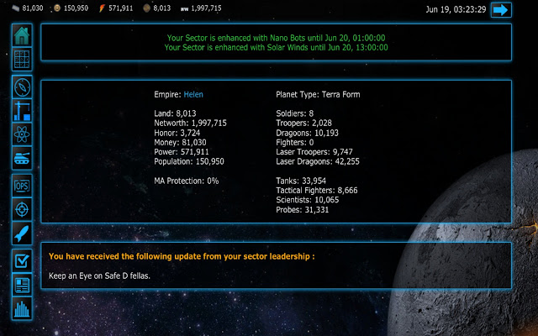538x336 pixels.
Task: Click the 571,911 power value in top bar
Action: (x=120, y=8)
